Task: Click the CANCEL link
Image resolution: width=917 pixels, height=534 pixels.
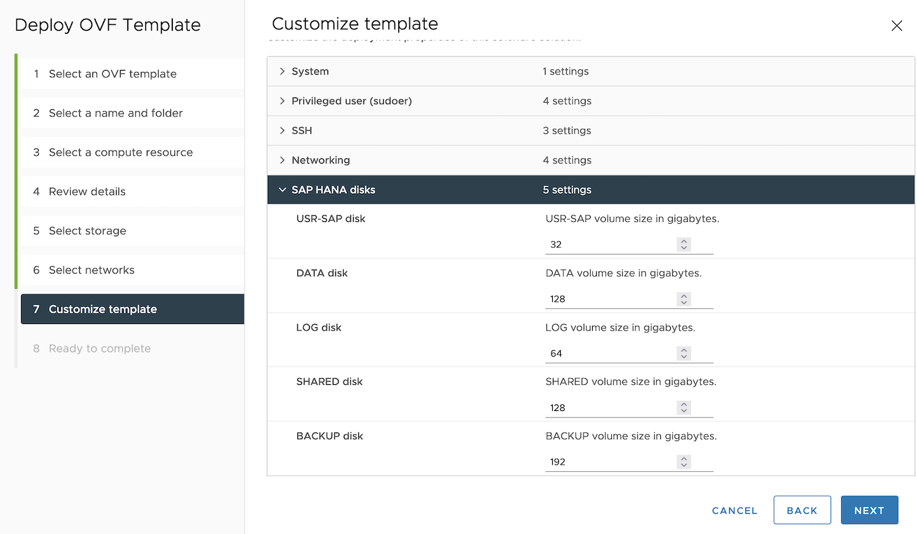Action: click(x=734, y=510)
